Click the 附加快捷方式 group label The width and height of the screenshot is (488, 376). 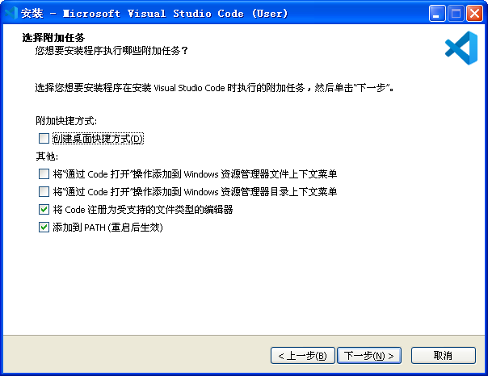coord(71,121)
